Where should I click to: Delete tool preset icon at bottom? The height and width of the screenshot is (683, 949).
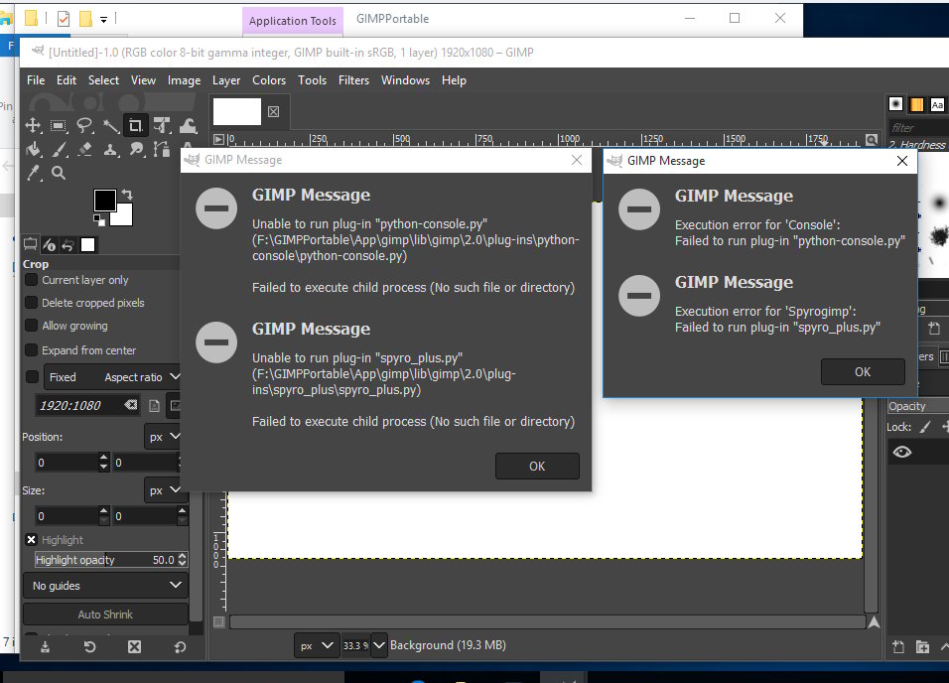click(x=134, y=647)
